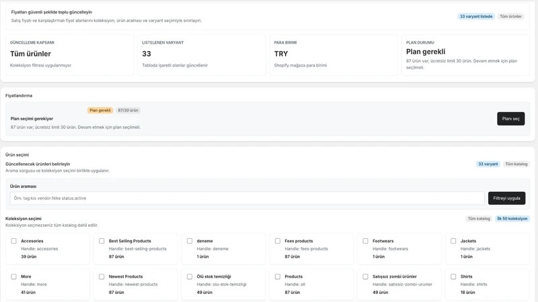538x302 pixels.
Task: Click 'Handle: accesories' text
Action: [x=40, y=249]
